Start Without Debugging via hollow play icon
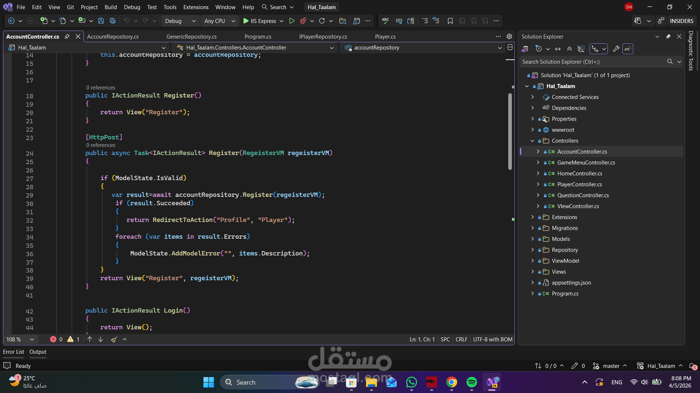Viewport: 700px width, 393px height. pyautogui.click(x=292, y=21)
